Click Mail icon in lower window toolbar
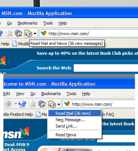This screenshot has width=138, height=151. [x=52, y=104]
